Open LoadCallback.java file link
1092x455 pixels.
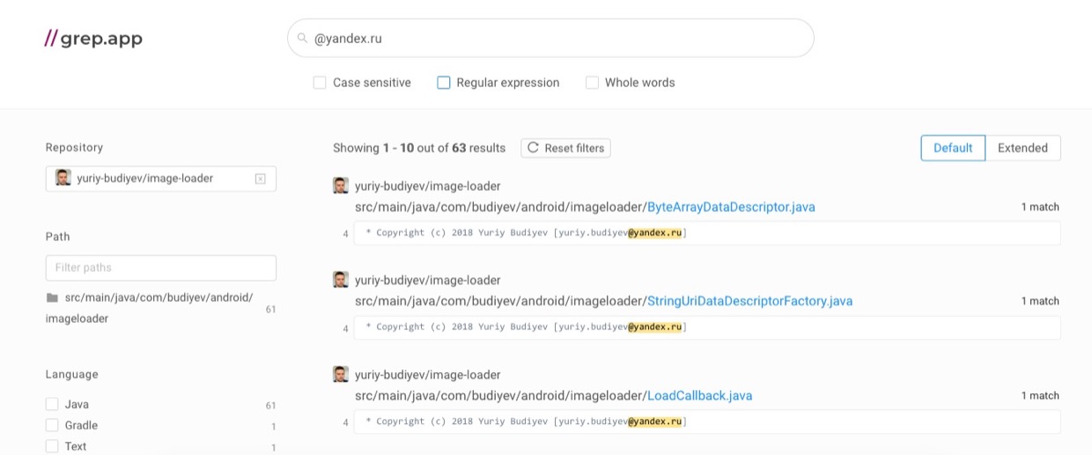[x=699, y=396]
